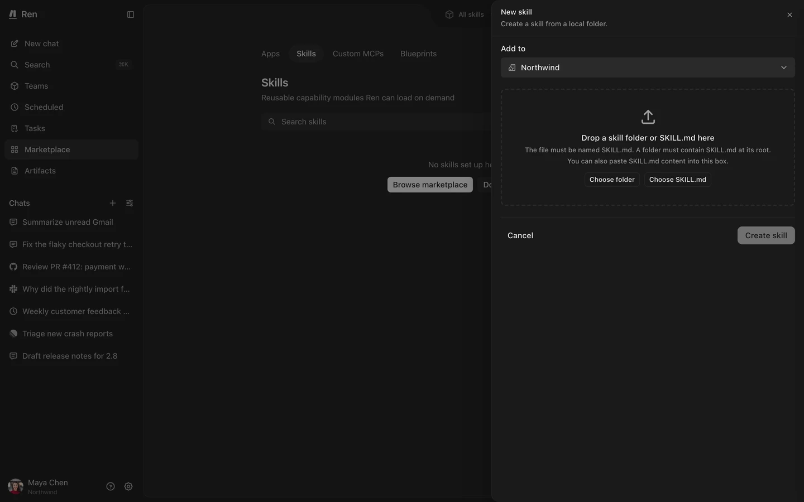Viewport: 804px width, 502px height.
Task: Click the GitHub icon beside Review PR chat
Action: point(13,267)
